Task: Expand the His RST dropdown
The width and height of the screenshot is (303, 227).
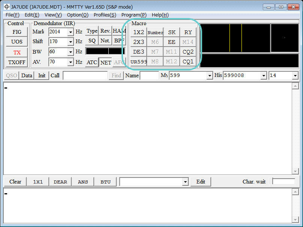Action: tap(264, 75)
